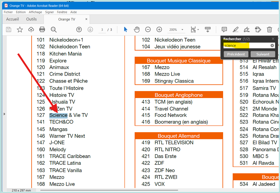This screenshot has height=193, width=280.
Task: Choose the arrow selection tool
Action: click(126, 29)
